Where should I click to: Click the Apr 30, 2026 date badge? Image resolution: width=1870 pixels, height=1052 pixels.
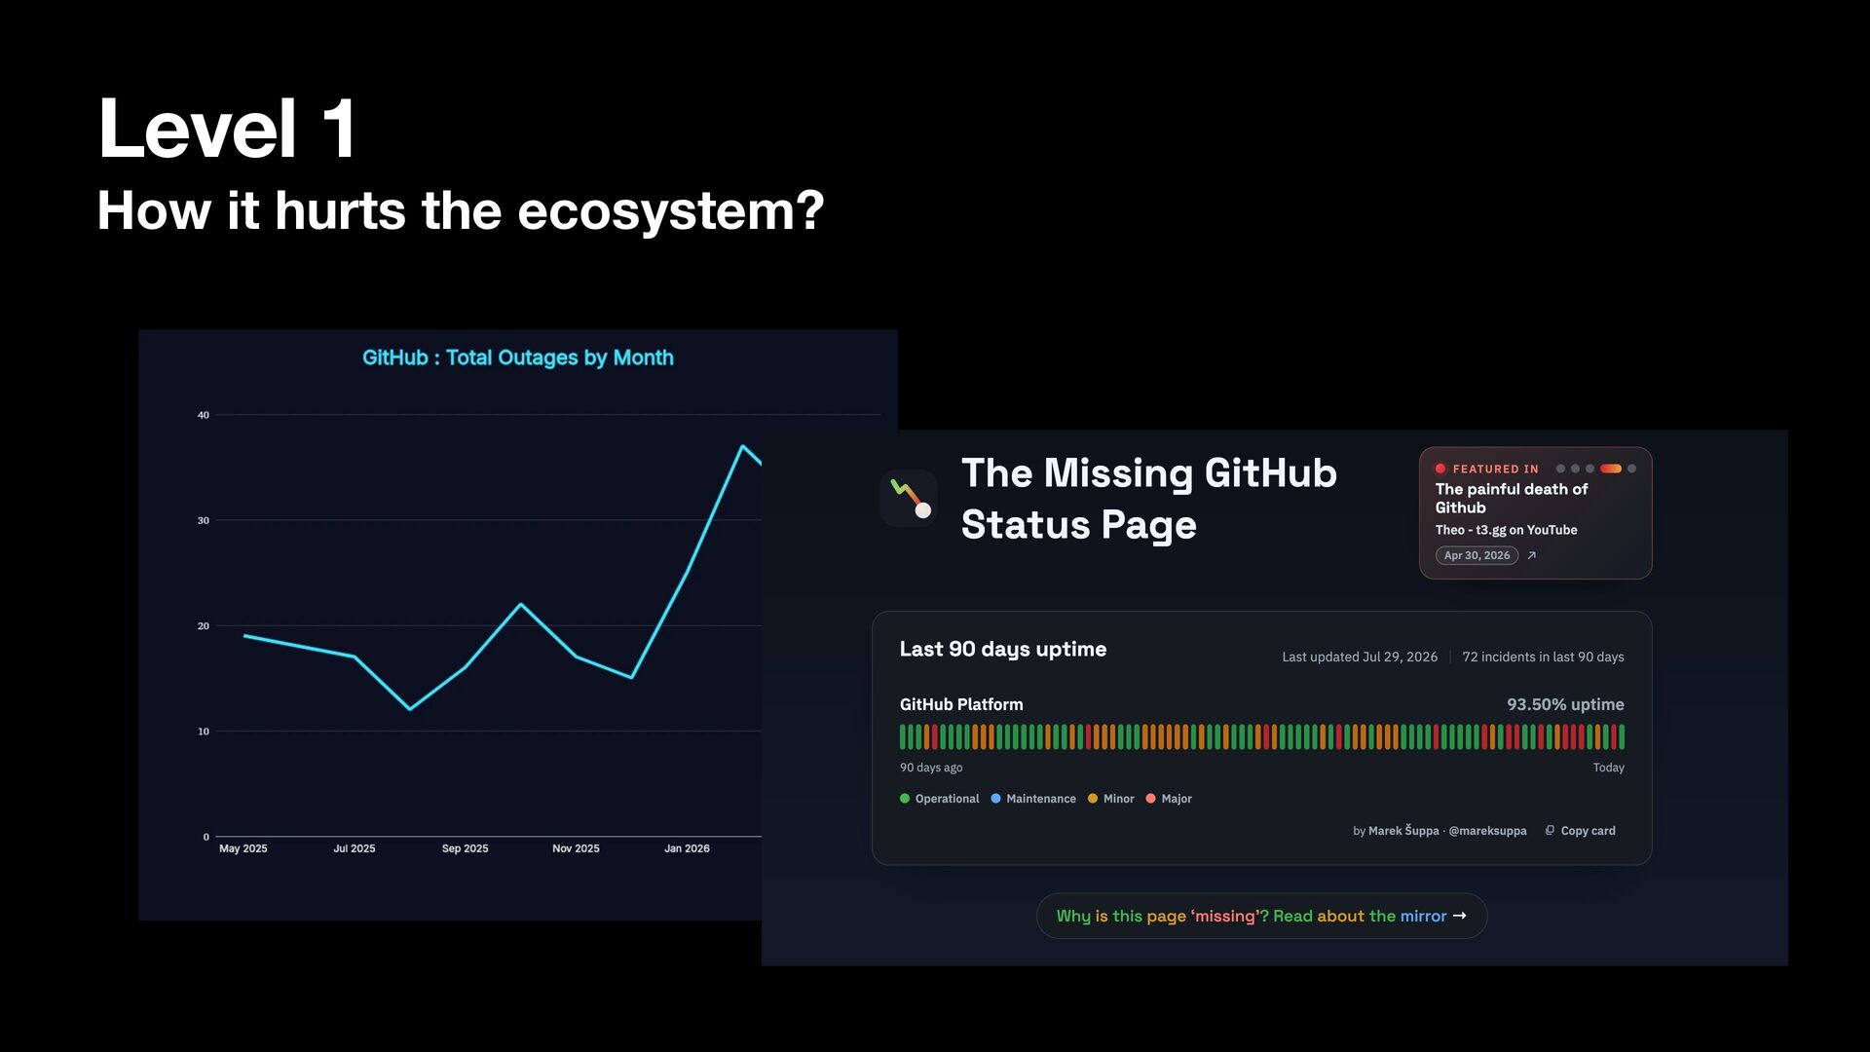click(x=1477, y=555)
